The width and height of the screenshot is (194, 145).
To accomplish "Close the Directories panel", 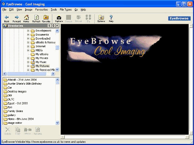I will pos(57,26).
